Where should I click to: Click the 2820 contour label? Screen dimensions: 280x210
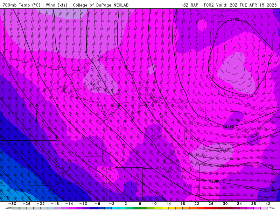[224, 149]
